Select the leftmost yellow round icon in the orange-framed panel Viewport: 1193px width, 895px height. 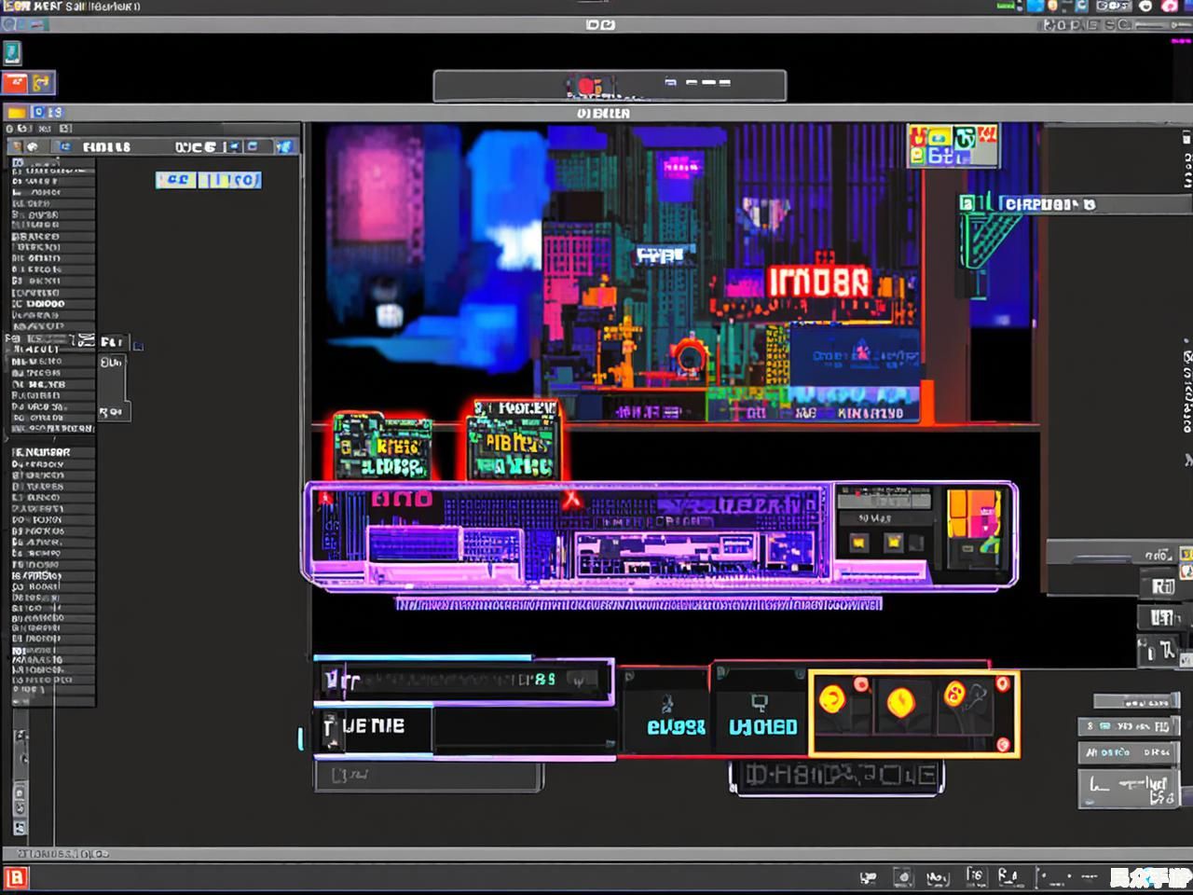pyautogui.click(x=831, y=698)
